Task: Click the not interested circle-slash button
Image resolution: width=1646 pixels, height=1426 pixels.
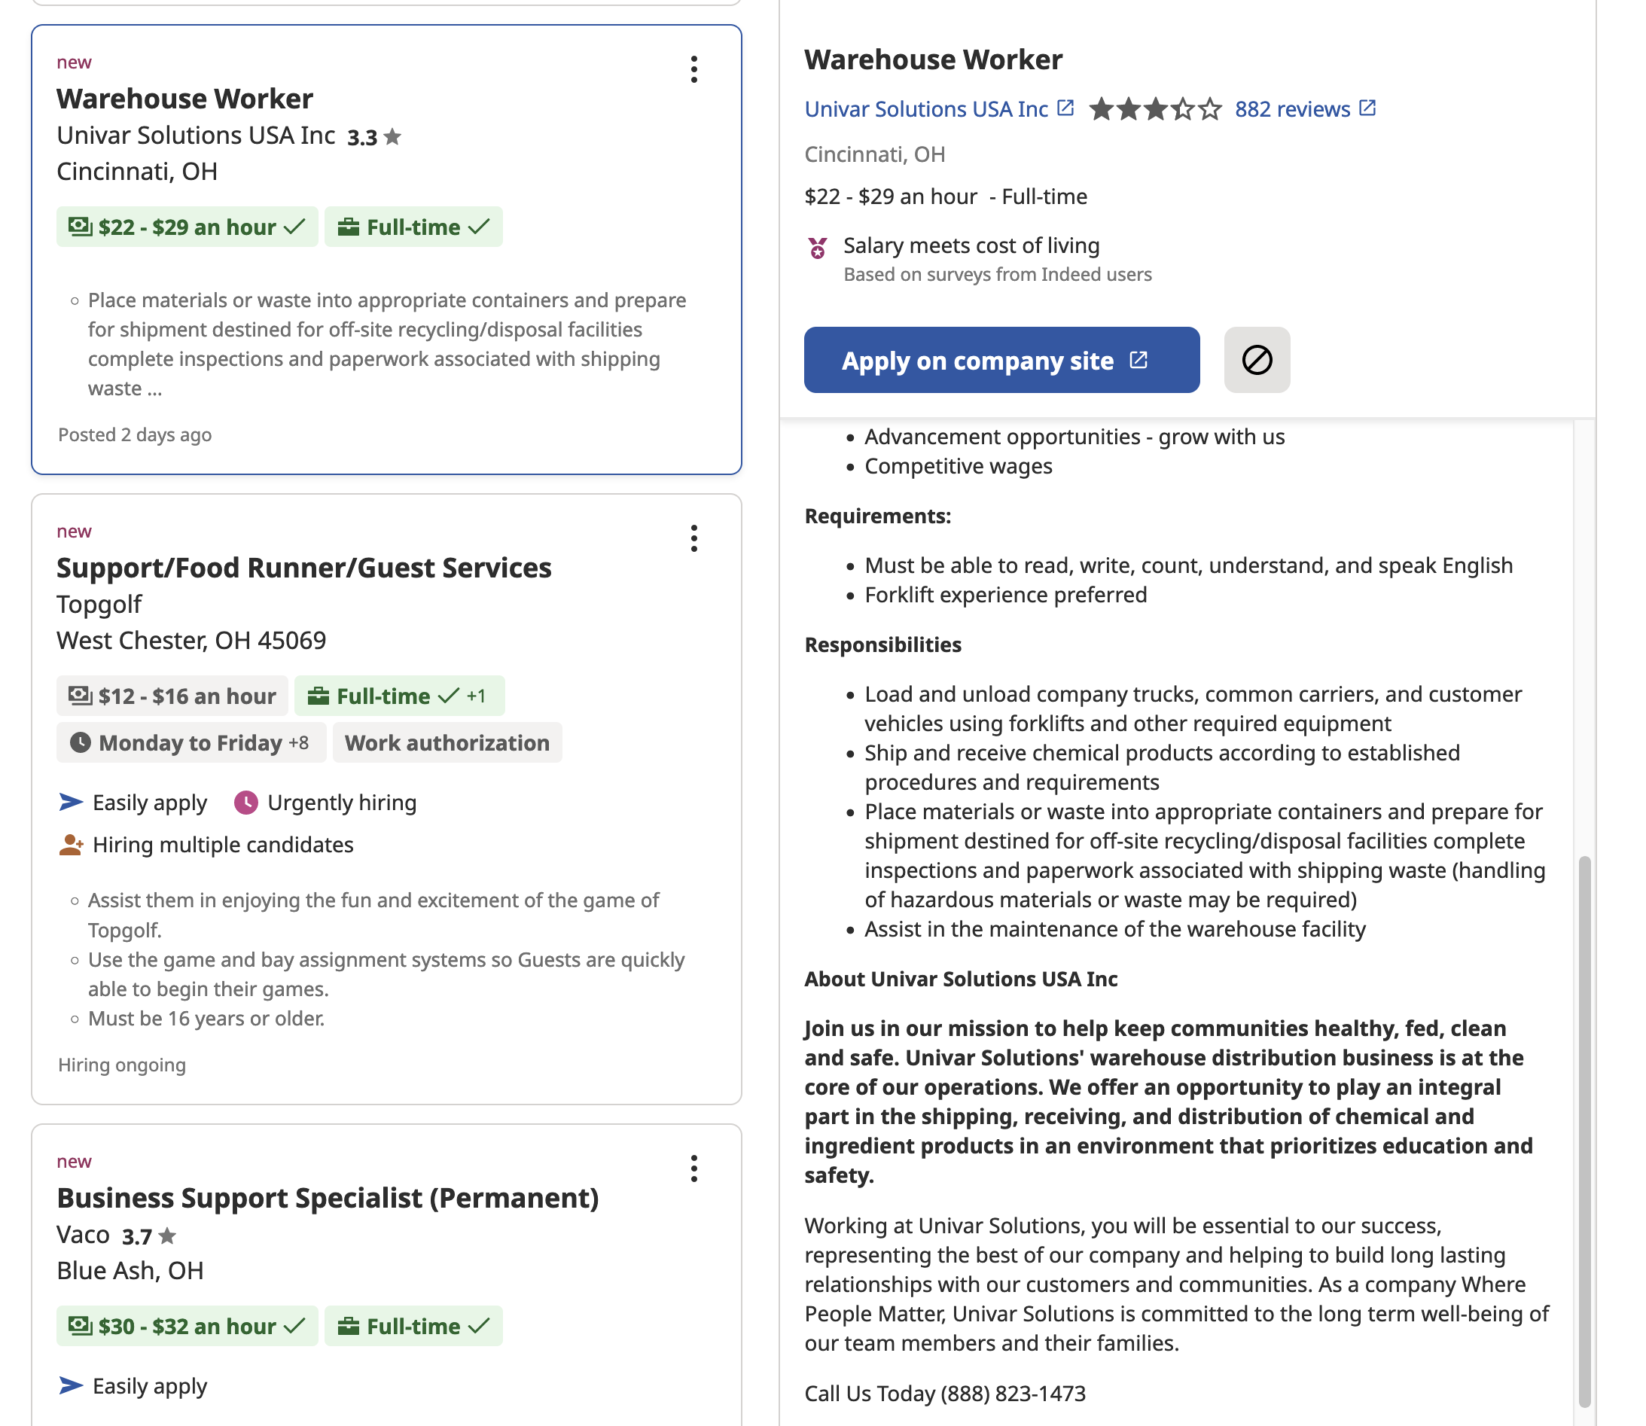Action: point(1257,360)
